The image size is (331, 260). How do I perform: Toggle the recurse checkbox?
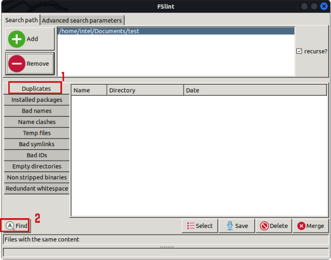click(299, 51)
